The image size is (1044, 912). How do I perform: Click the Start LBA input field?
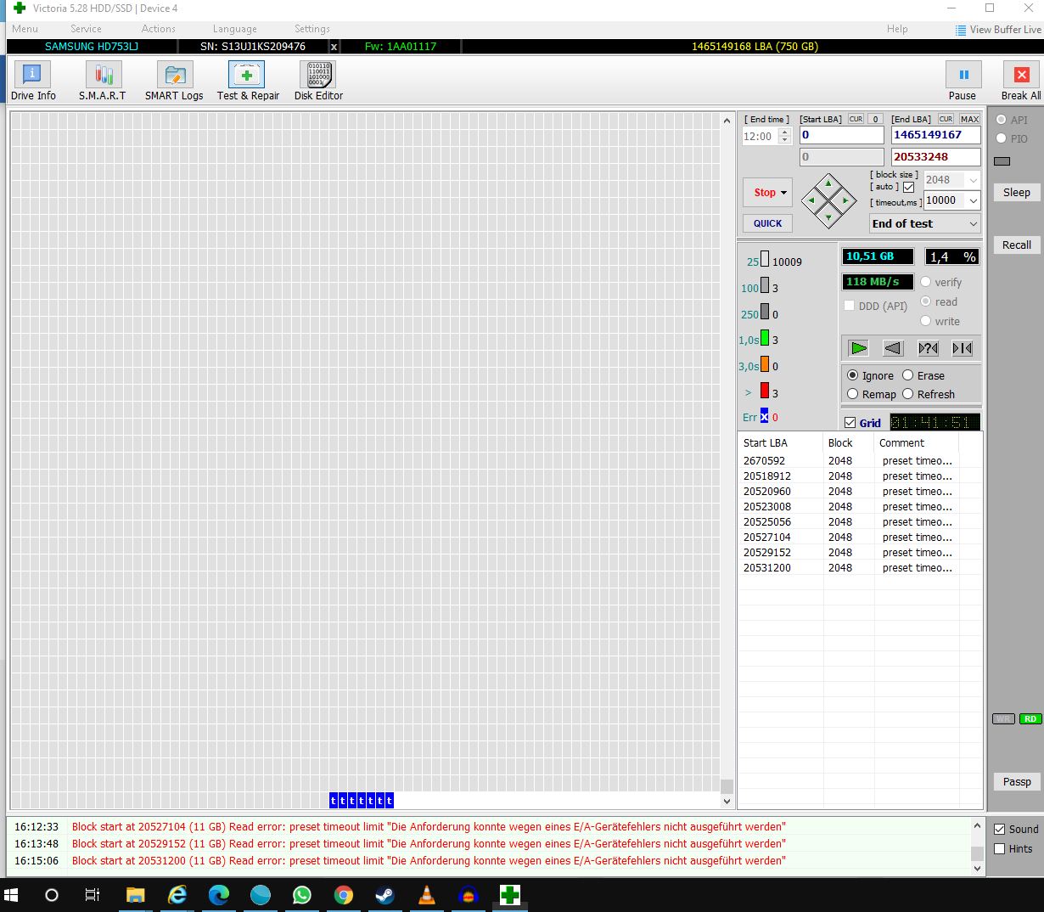point(842,135)
